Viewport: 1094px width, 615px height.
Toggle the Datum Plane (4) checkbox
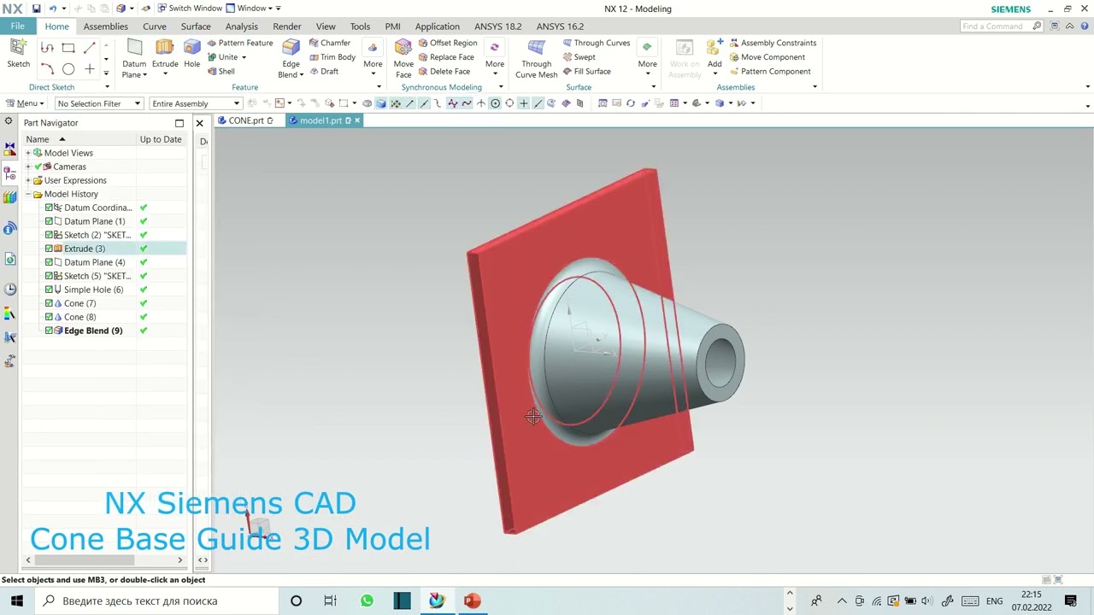[x=49, y=262]
